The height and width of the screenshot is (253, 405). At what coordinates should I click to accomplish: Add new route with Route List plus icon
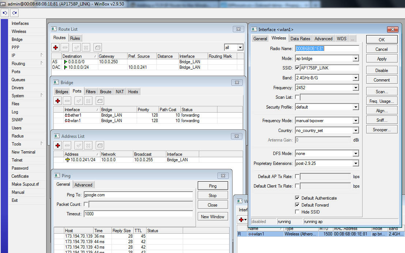tap(56, 47)
